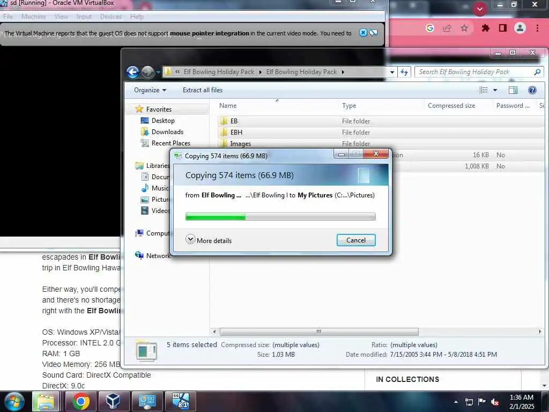Bookmark page with Chrome star icon
Image resolution: width=549 pixels, height=412 pixels.
coord(464,28)
